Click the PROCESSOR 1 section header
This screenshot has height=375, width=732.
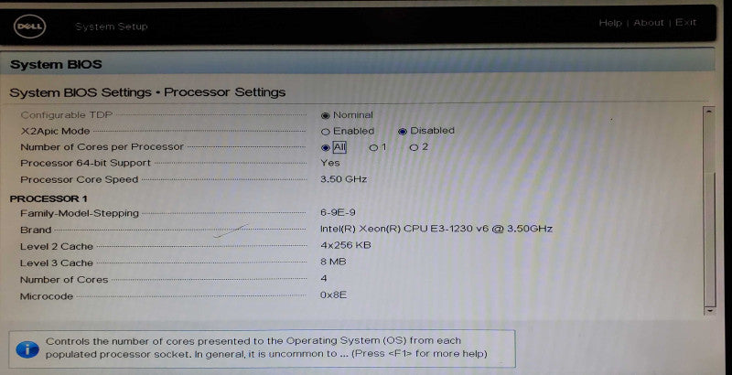point(48,198)
